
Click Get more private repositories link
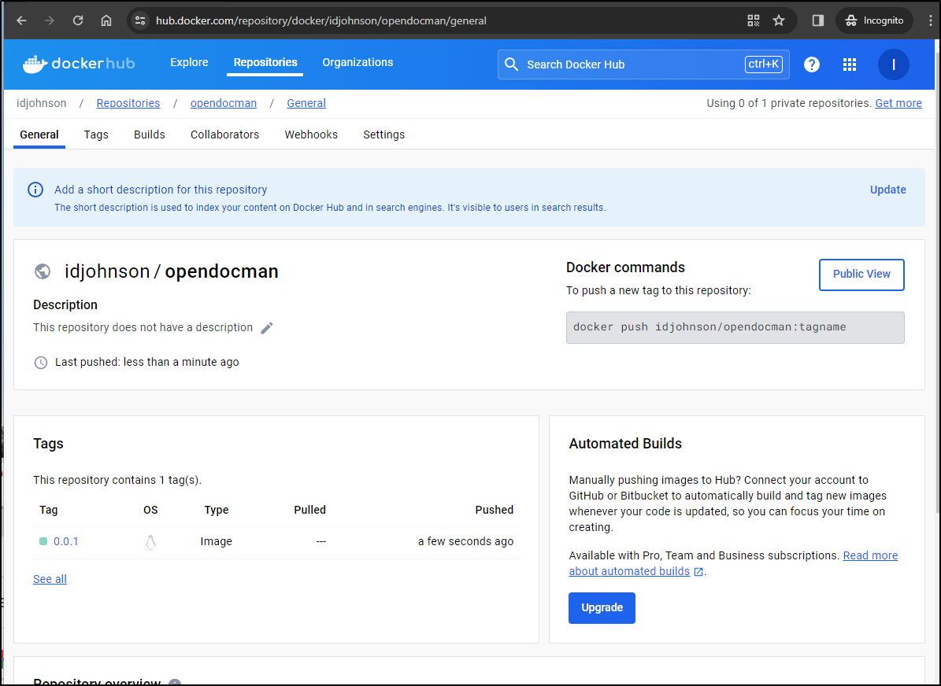coord(898,103)
